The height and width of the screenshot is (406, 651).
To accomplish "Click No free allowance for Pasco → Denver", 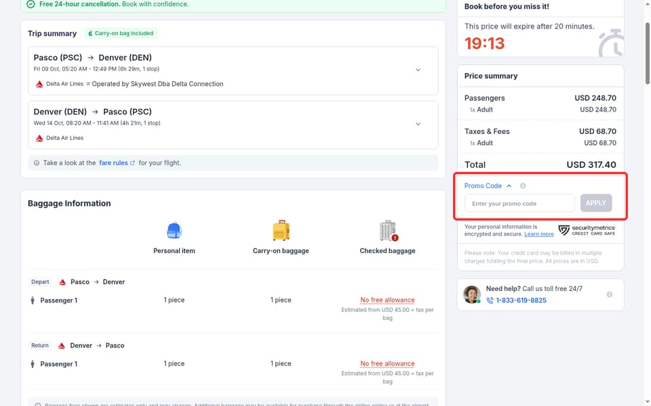I will [x=387, y=300].
